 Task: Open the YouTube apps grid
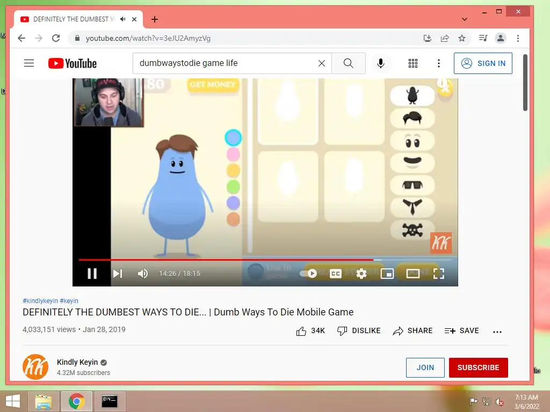[413, 63]
